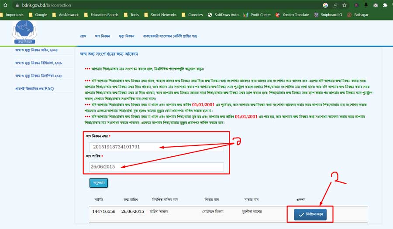Open SoftDows Auto bookmark
This screenshot has width=393, height=229.
click(x=223, y=15)
